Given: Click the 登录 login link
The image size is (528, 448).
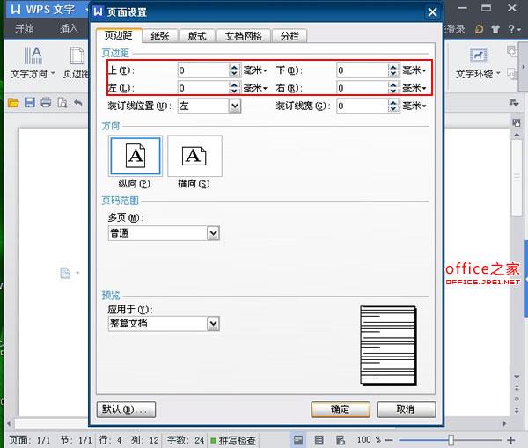Looking at the screenshot, I should pyautogui.click(x=456, y=29).
